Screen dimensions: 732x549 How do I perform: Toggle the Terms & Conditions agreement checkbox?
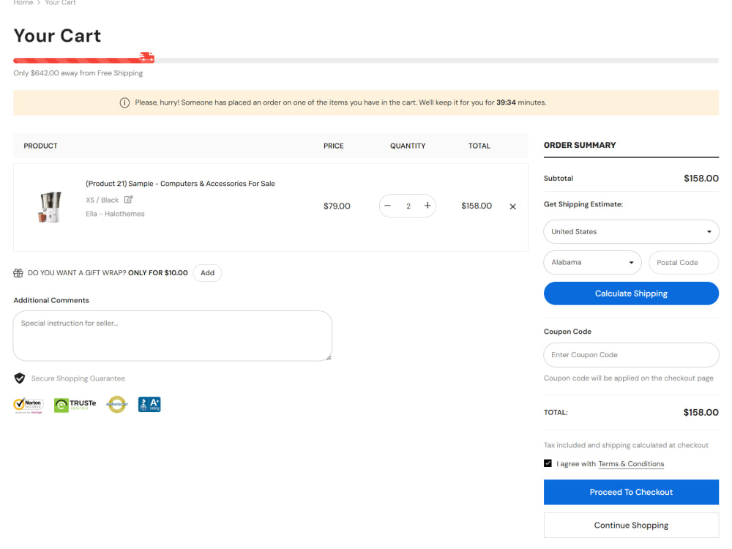[548, 463]
